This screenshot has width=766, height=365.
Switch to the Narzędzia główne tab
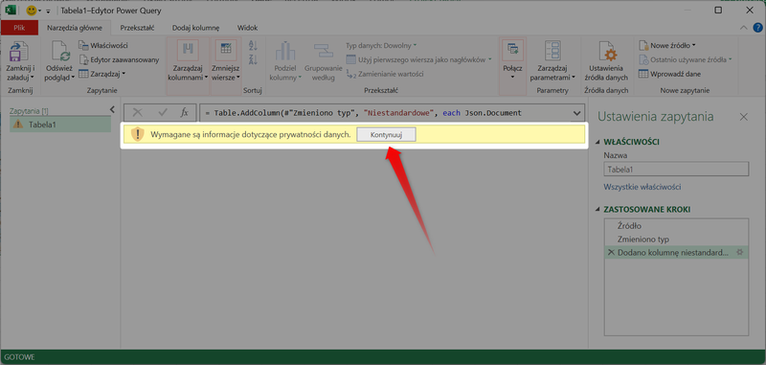75,28
